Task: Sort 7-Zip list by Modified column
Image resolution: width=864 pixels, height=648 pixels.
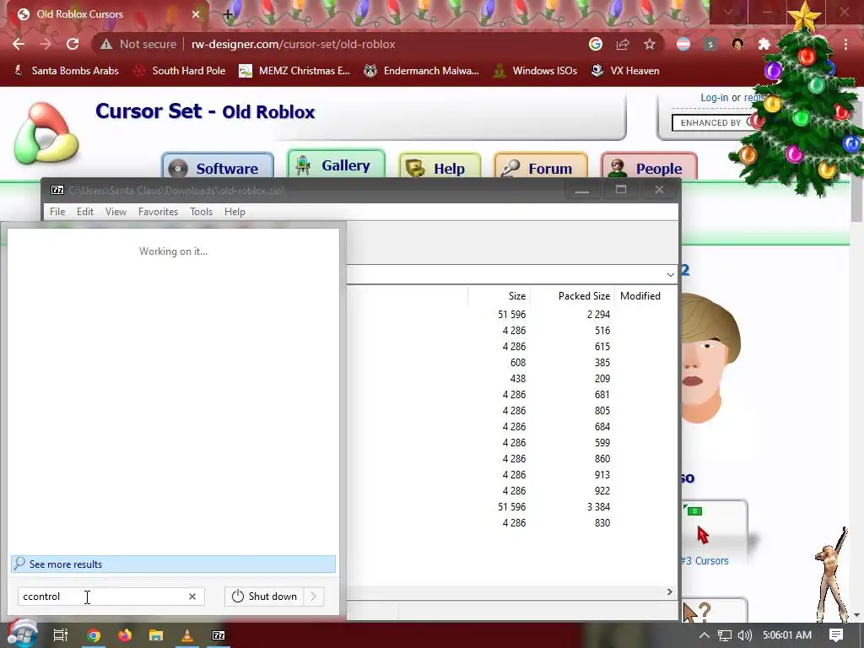Action: [645, 296]
